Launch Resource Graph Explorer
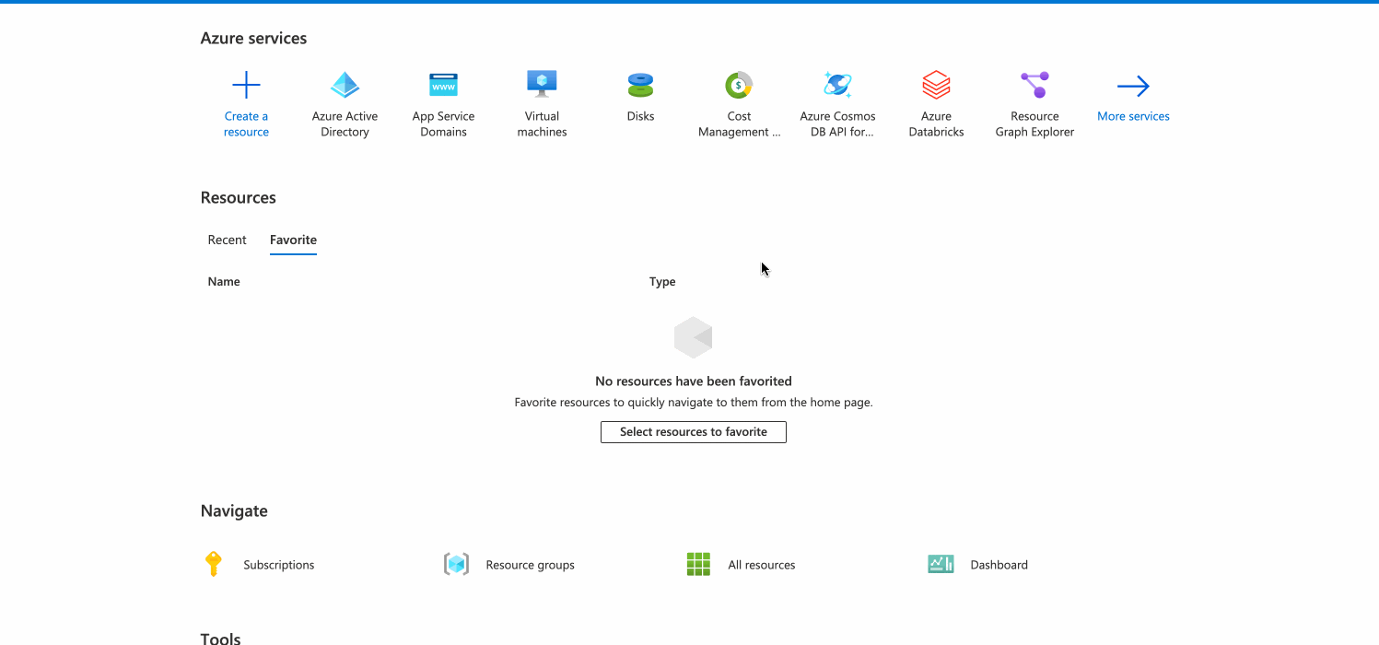Screen dimensions: 1379x645 1034,101
